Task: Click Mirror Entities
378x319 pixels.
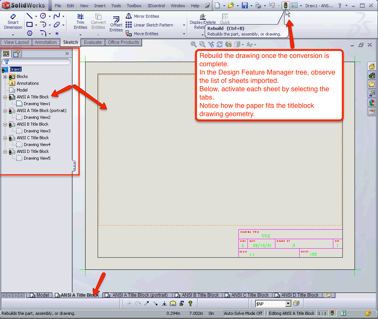Action: (143, 16)
